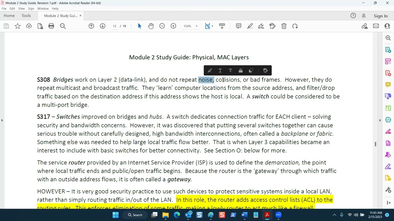Open the File menu
Screen dimensions: 394x221
(x=4, y=9)
